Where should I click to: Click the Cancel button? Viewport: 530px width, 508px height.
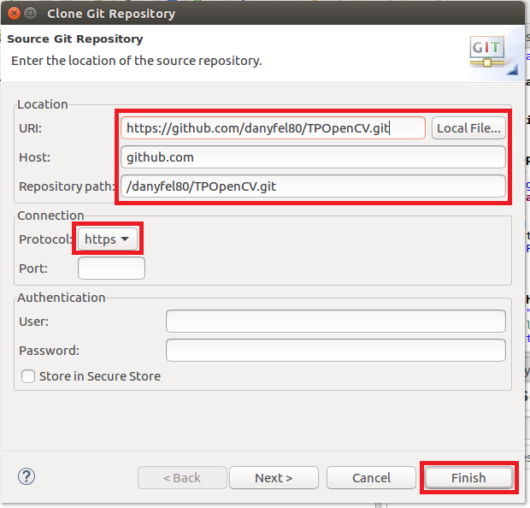tap(371, 478)
